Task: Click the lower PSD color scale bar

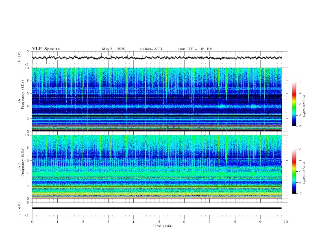Action: (294, 171)
